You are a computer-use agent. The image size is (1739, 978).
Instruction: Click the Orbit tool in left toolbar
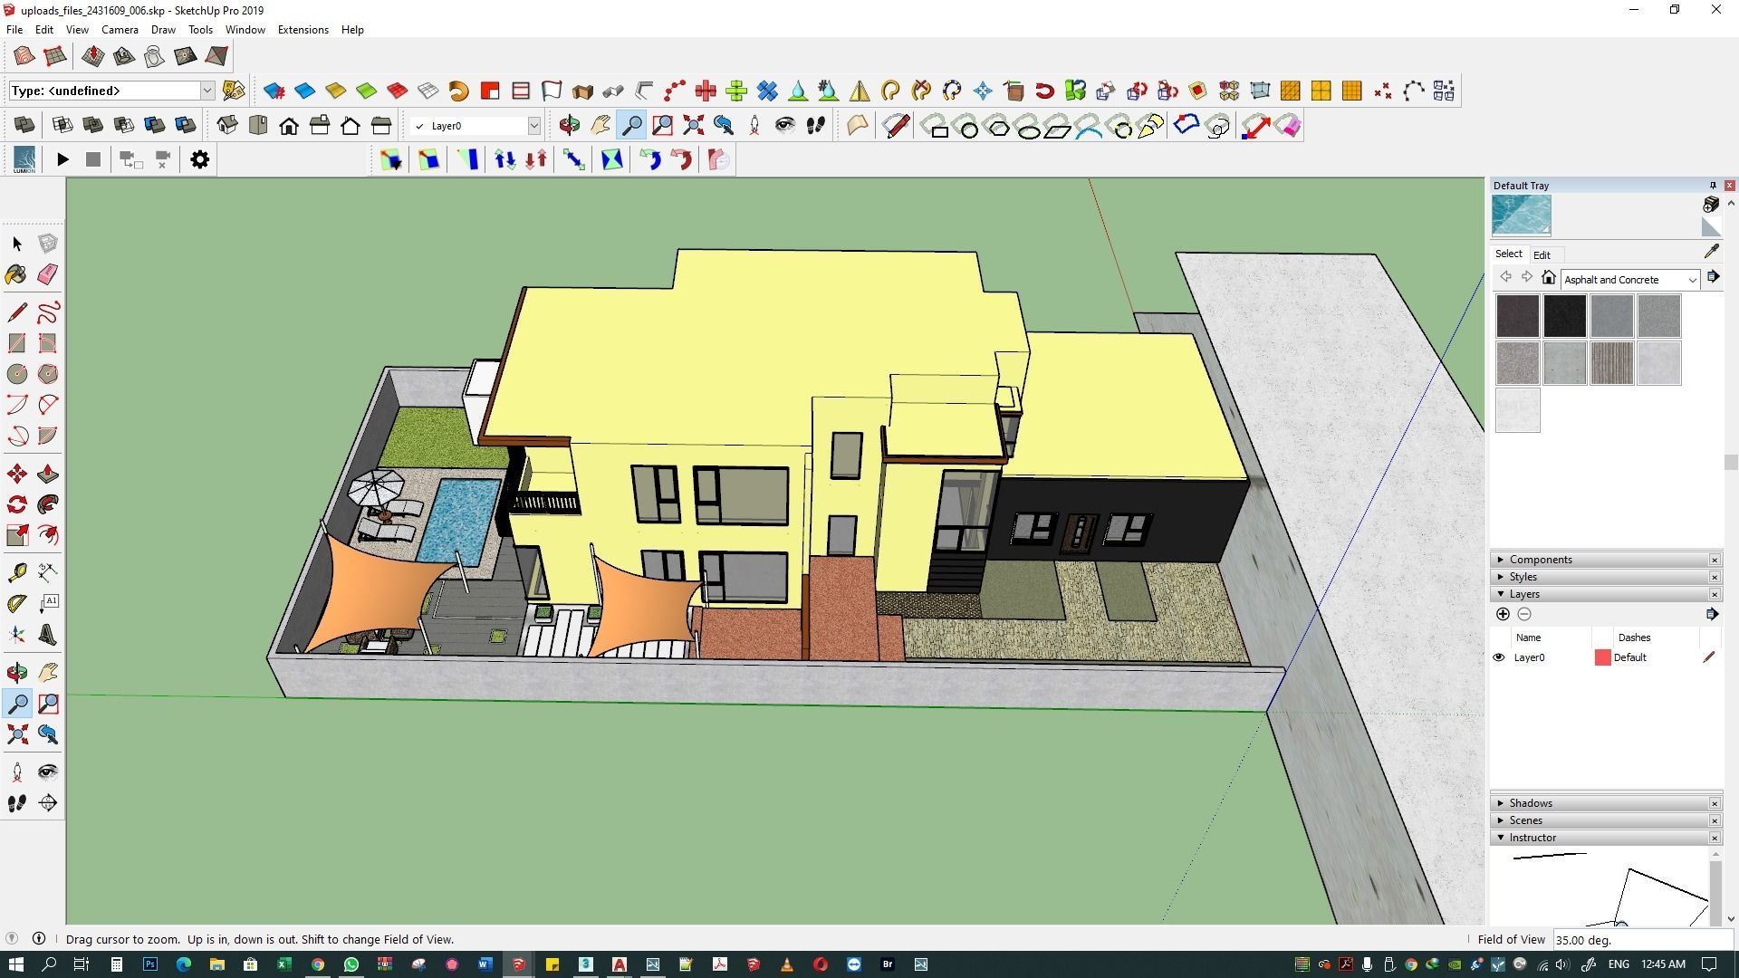[16, 672]
